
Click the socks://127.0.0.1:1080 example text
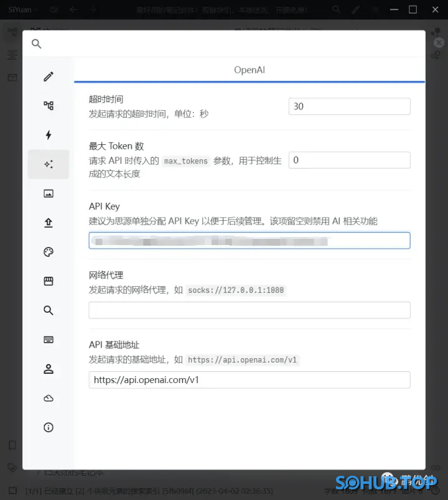pyautogui.click(x=236, y=290)
